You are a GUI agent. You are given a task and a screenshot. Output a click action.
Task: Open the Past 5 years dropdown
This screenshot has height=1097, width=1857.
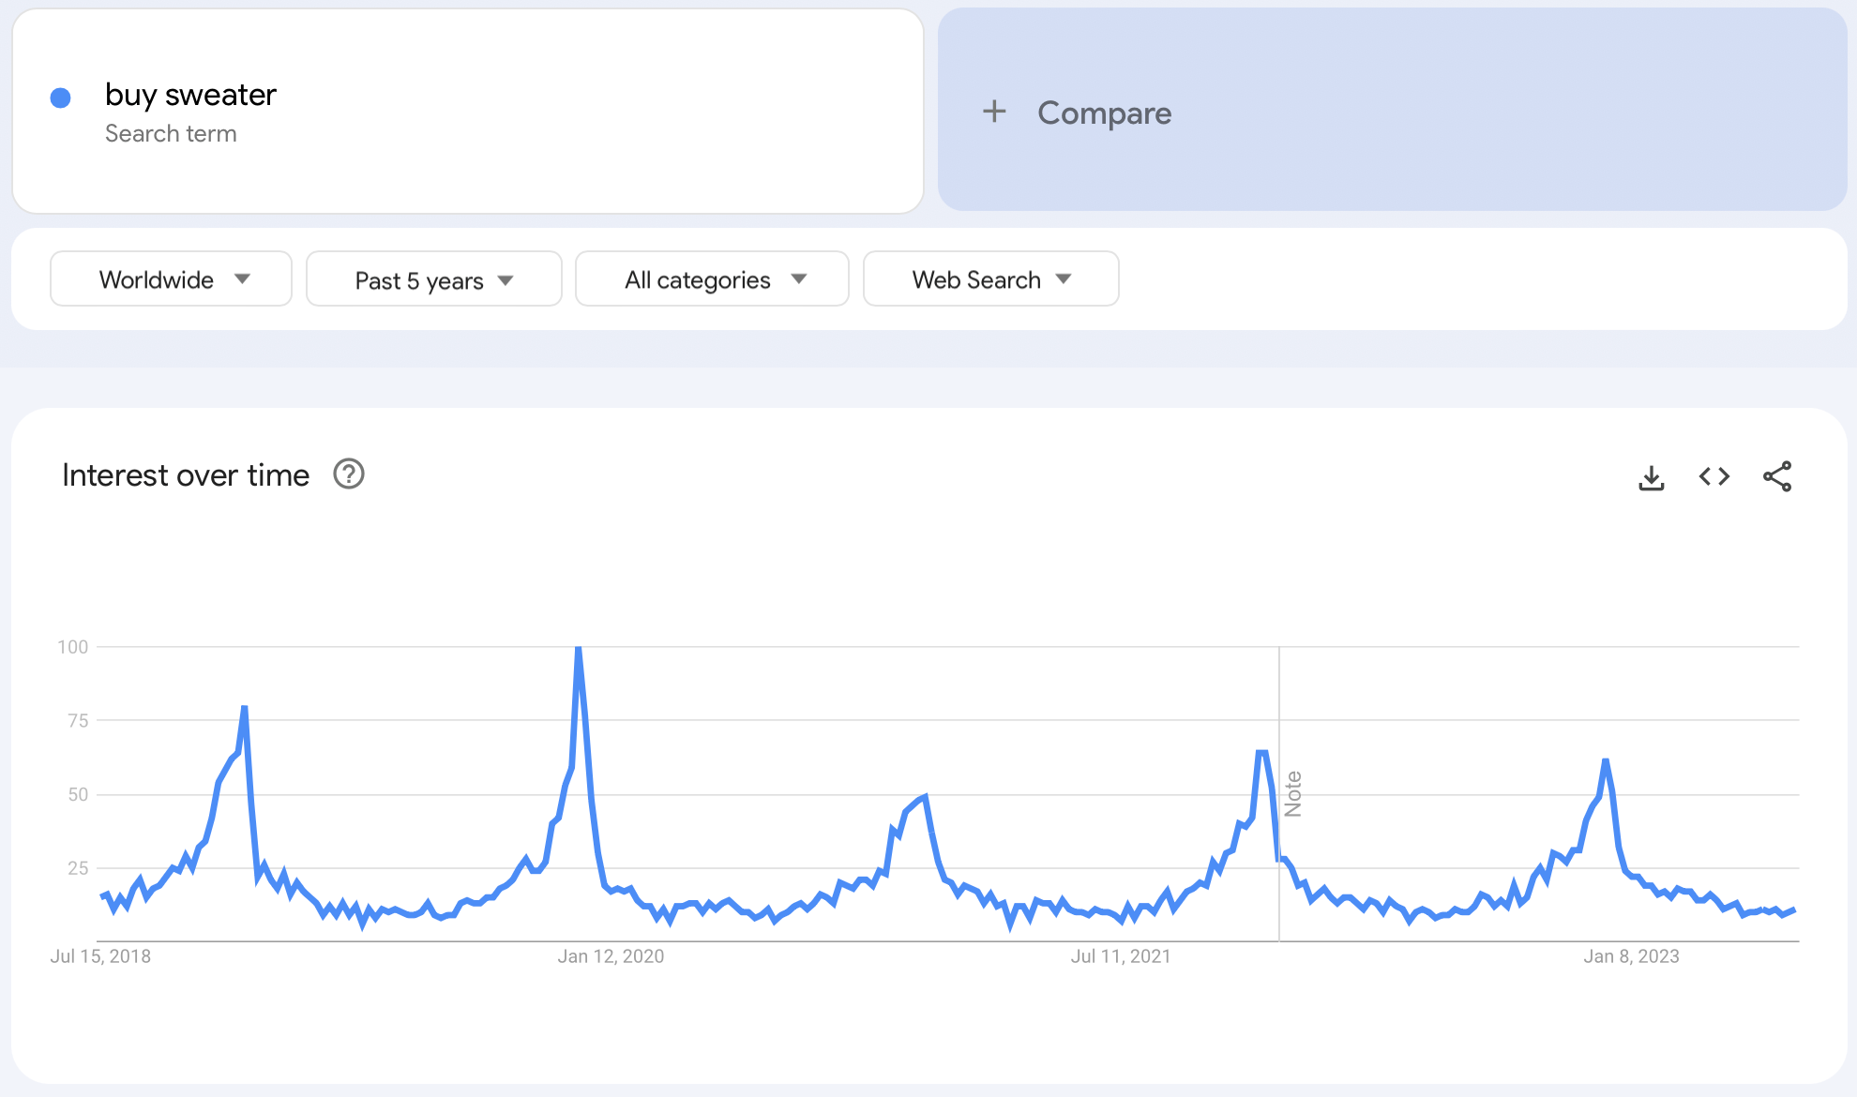[433, 280]
